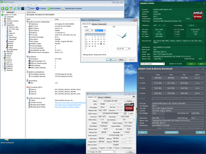
Task: Click the users icon in AIDA64 toolbar
Action: click(x=19, y=9)
